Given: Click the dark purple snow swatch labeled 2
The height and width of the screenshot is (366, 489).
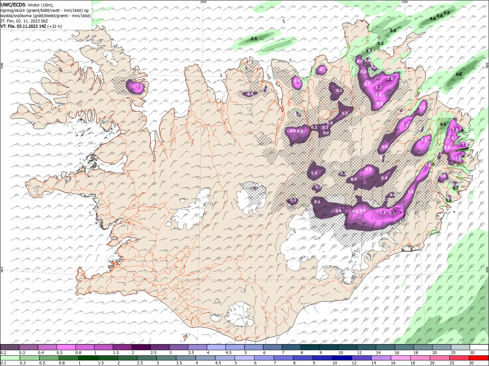Looking at the screenshot, I should (x=141, y=347).
